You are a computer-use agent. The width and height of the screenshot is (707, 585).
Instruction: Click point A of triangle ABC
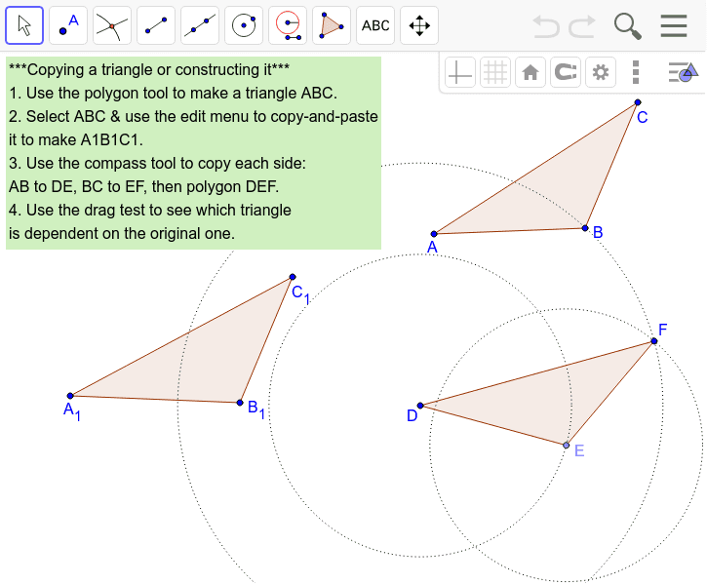coord(434,234)
